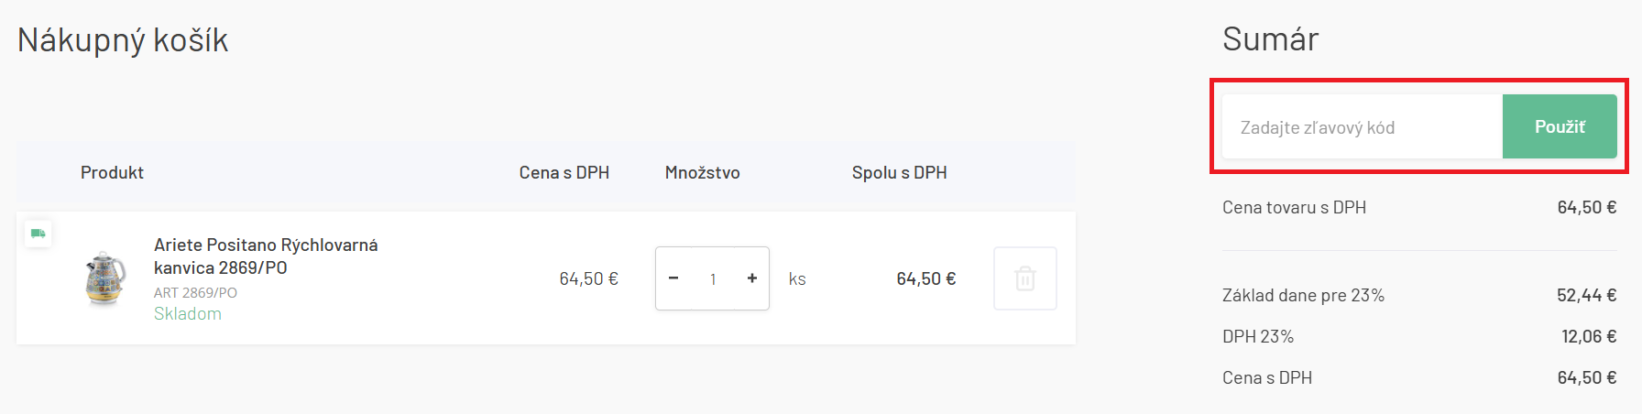The height and width of the screenshot is (414, 1642).
Task: Decrease kettle quantity with minus button
Action: [x=673, y=278]
